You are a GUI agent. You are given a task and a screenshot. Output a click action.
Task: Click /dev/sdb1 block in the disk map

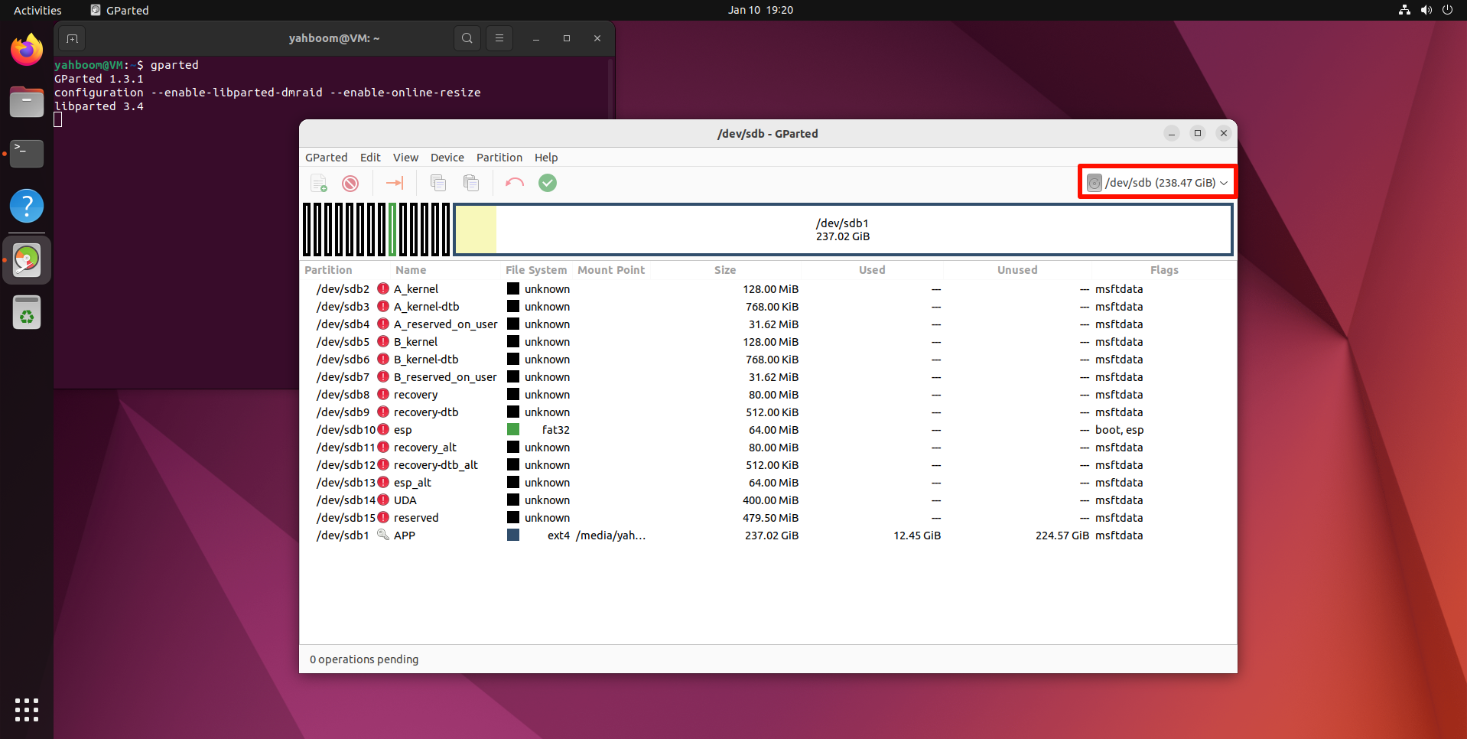pyautogui.click(x=842, y=230)
